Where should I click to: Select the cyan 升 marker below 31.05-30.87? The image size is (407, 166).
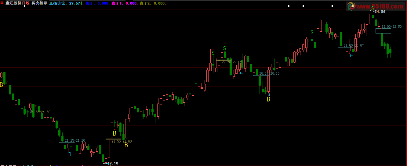351,55
